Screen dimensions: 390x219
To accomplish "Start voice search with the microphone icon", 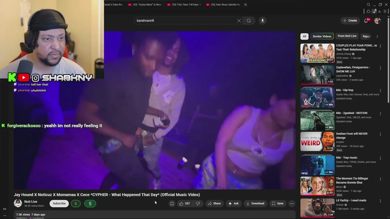I will click(x=263, y=21).
